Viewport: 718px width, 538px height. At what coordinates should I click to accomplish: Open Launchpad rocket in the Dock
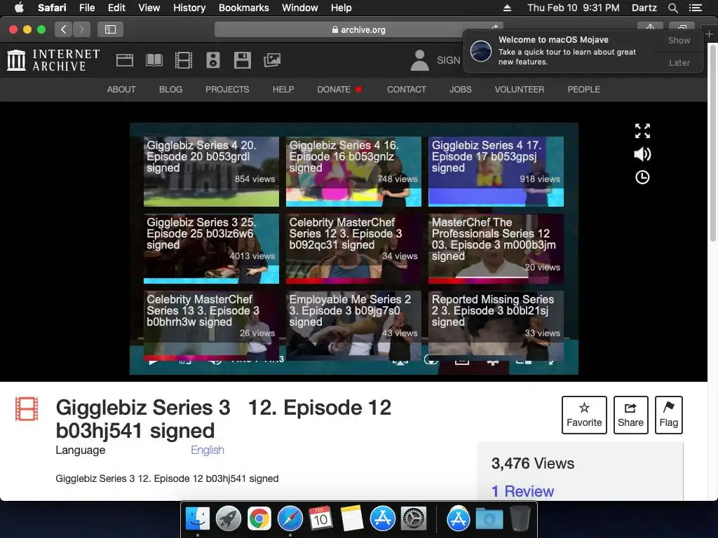228,519
